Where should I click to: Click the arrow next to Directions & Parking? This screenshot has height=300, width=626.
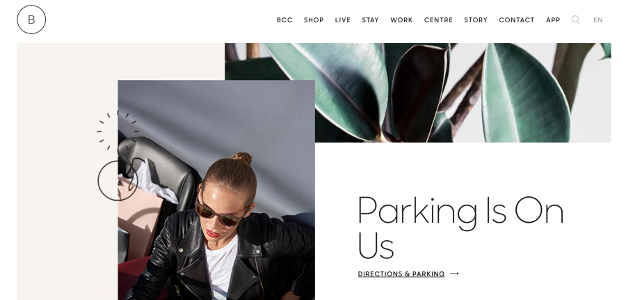pos(454,274)
